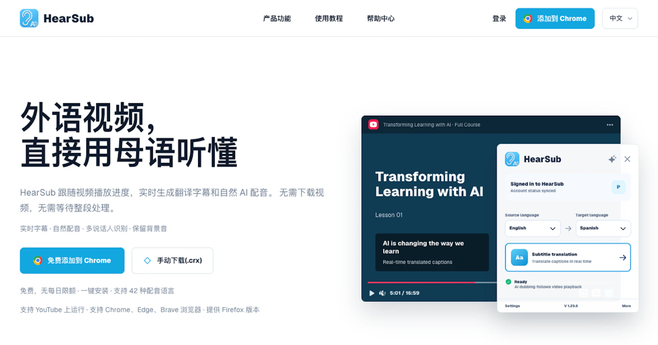Screen dimensions: 658x345
Task: Click the diamond icon beside 手动下载(.crx)
Action: 147,260
